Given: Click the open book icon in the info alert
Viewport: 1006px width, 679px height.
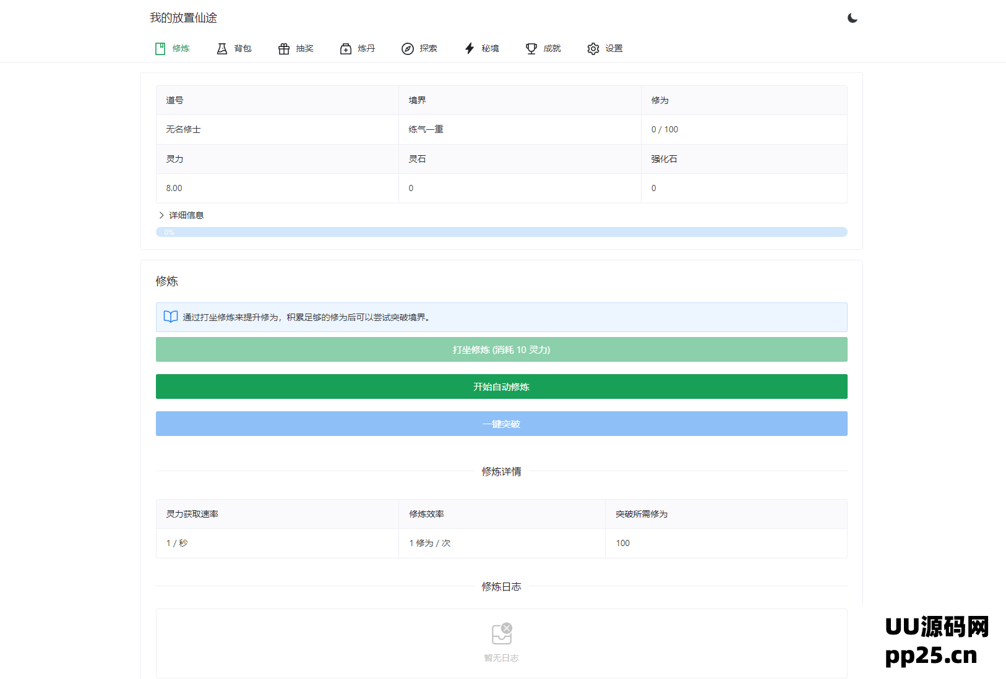Looking at the screenshot, I should coord(171,317).
